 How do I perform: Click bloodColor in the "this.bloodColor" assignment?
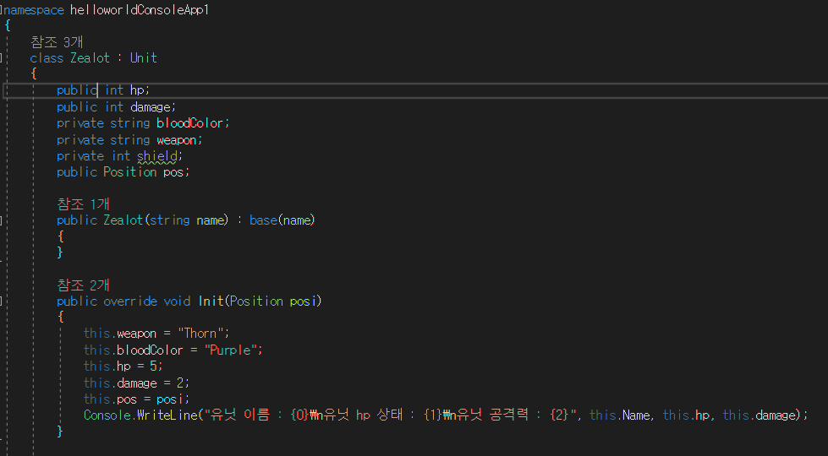(150, 350)
